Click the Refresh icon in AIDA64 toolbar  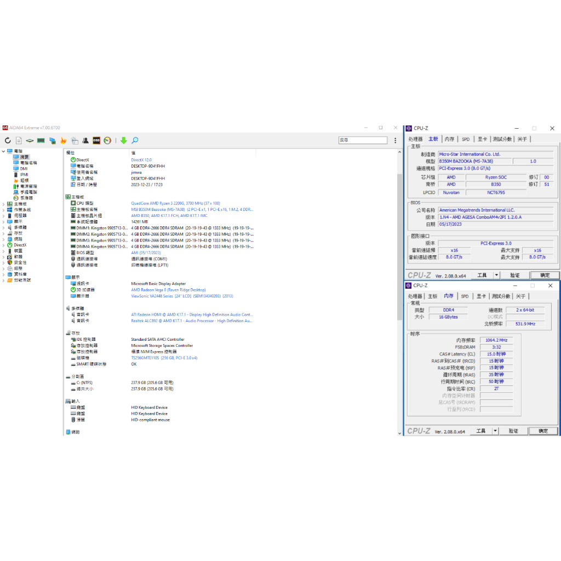(8, 141)
